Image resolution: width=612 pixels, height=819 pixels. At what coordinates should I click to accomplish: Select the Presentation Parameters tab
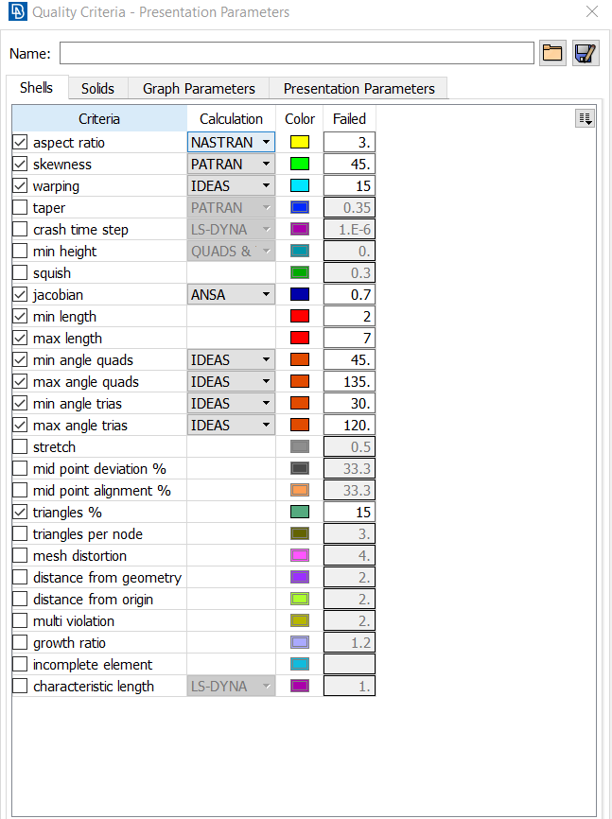(x=358, y=87)
